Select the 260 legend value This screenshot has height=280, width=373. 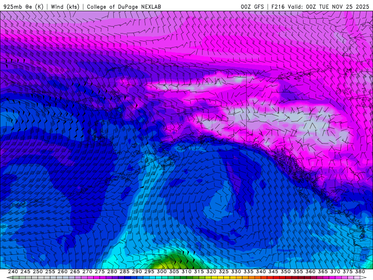(x=62, y=272)
